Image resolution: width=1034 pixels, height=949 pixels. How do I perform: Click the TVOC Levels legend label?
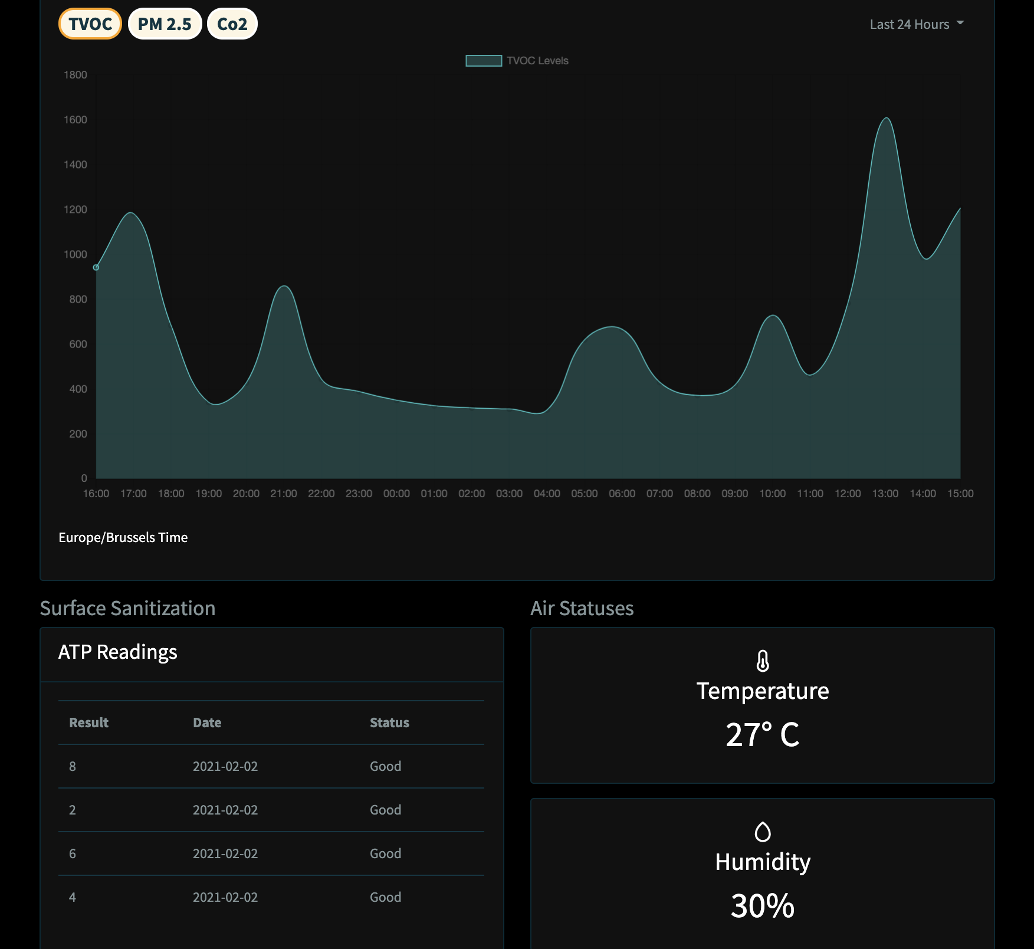[537, 61]
